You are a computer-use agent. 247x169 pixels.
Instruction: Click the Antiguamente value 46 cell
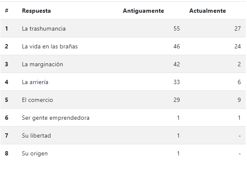tap(177, 46)
